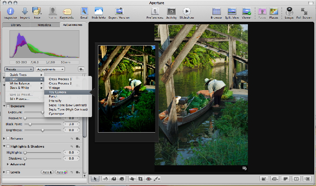
Task: Reset the Enhance adjustment arrow
Action: [x=72, y=139]
